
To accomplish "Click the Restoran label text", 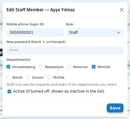I will coord(80,67).
